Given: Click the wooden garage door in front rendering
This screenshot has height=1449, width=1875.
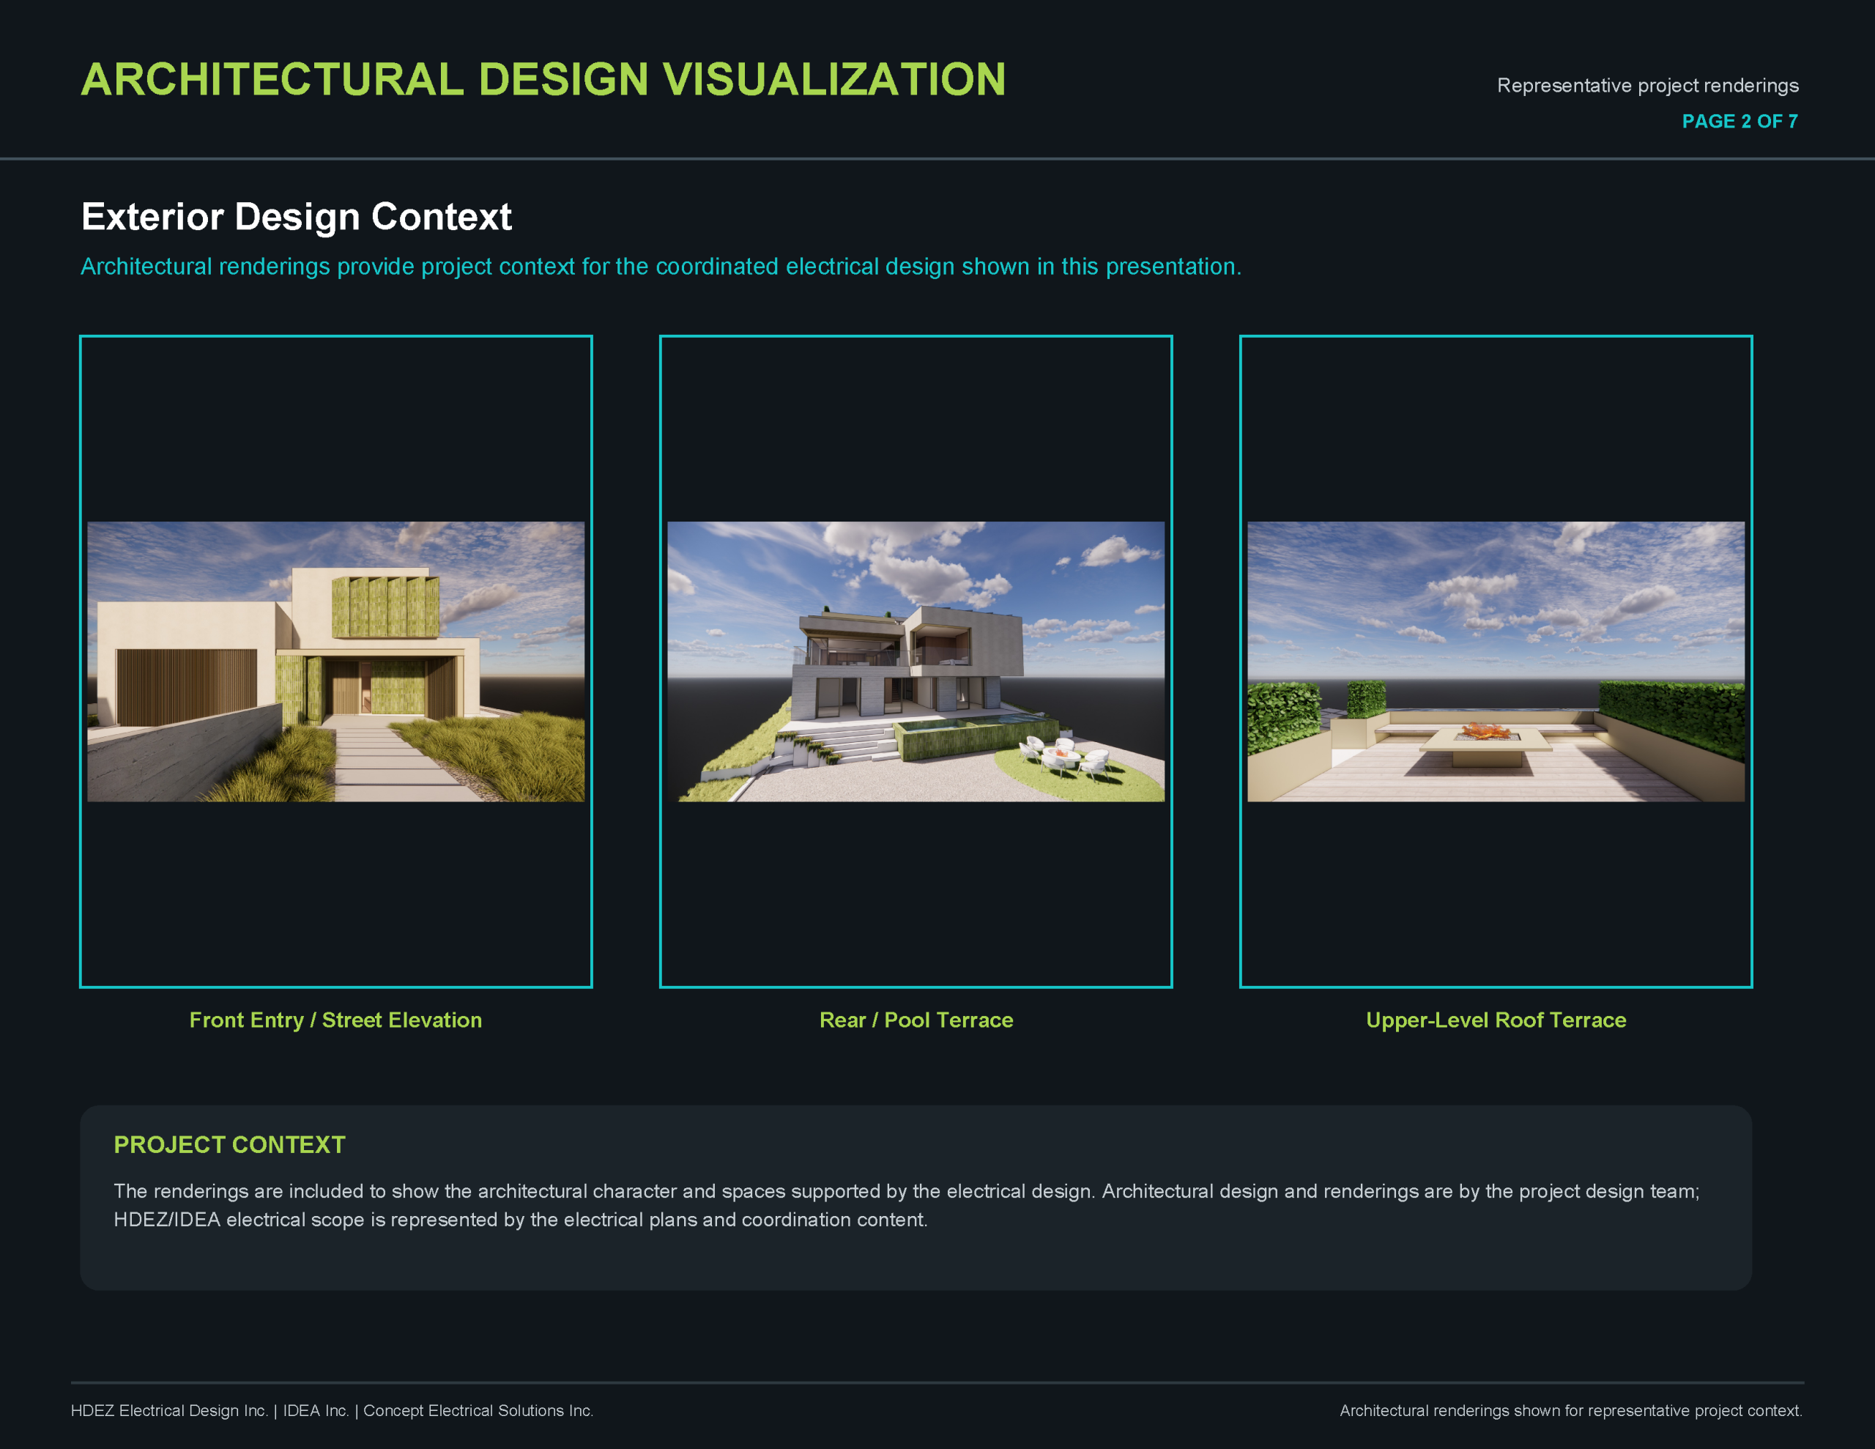Looking at the screenshot, I should coord(186,686).
